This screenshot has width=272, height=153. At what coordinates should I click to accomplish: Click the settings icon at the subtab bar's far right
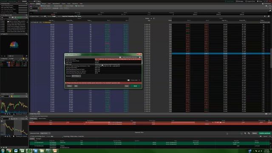[x=270, y=6]
